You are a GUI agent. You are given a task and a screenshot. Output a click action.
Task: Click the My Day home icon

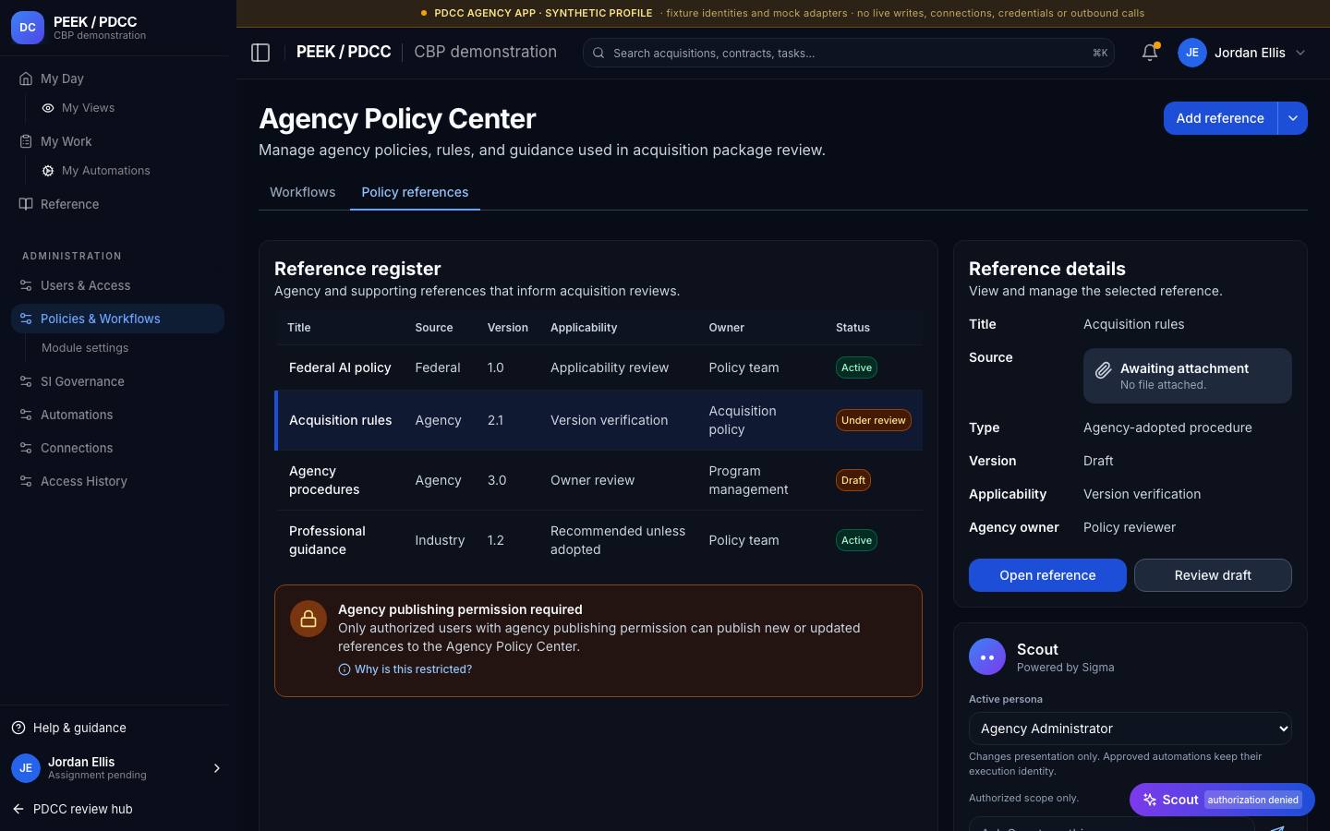pos(26,78)
